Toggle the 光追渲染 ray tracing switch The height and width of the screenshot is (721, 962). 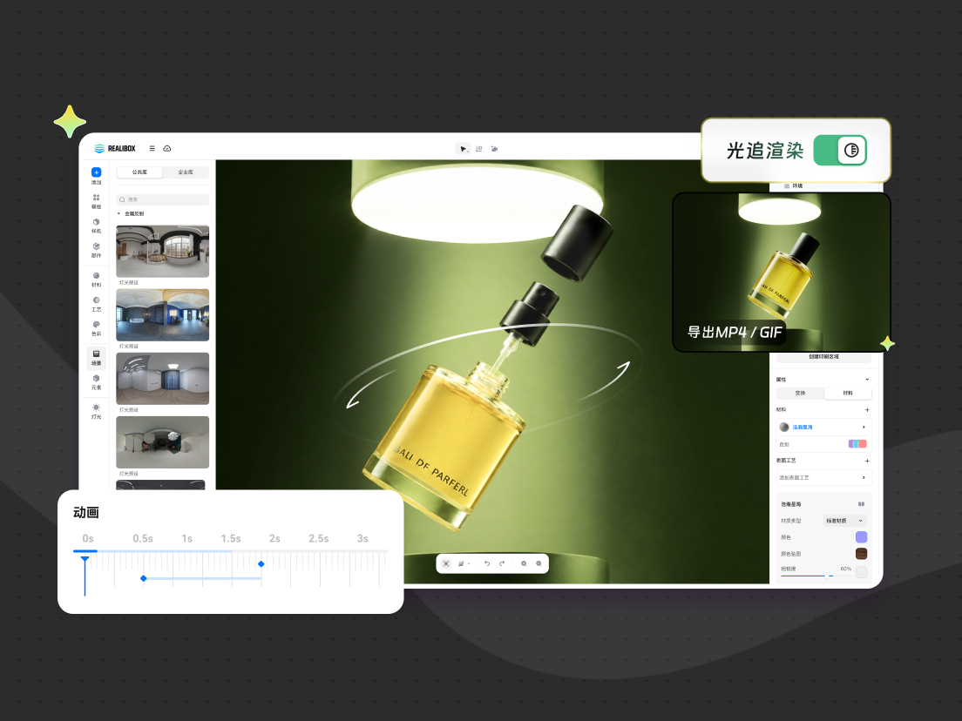840,150
